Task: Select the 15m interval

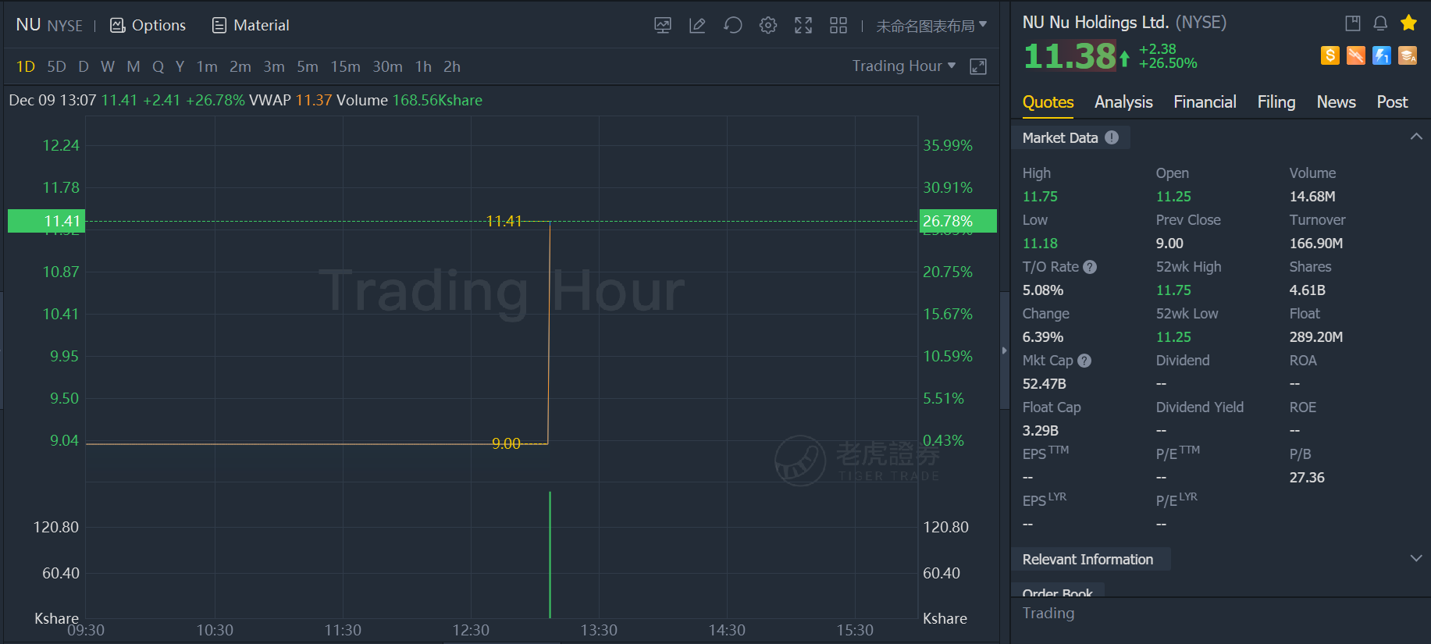Action: click(345, 67)
